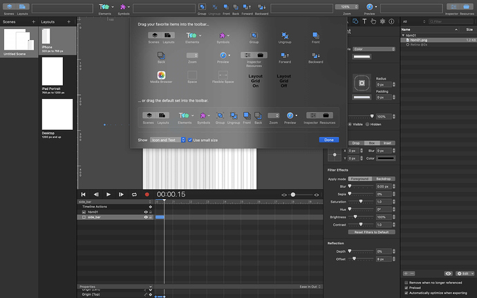Open the 125% Zoom dropdown in the toolbar
Viewport: 477px width, 298px height.
point(347,7)
